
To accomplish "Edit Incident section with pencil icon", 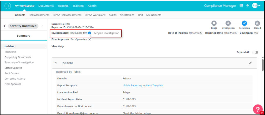I will coord(250,63).
